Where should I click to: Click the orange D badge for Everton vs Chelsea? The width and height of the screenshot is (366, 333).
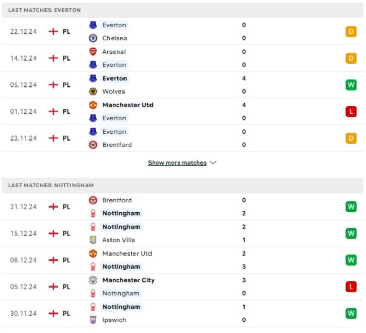coord(351,32)
